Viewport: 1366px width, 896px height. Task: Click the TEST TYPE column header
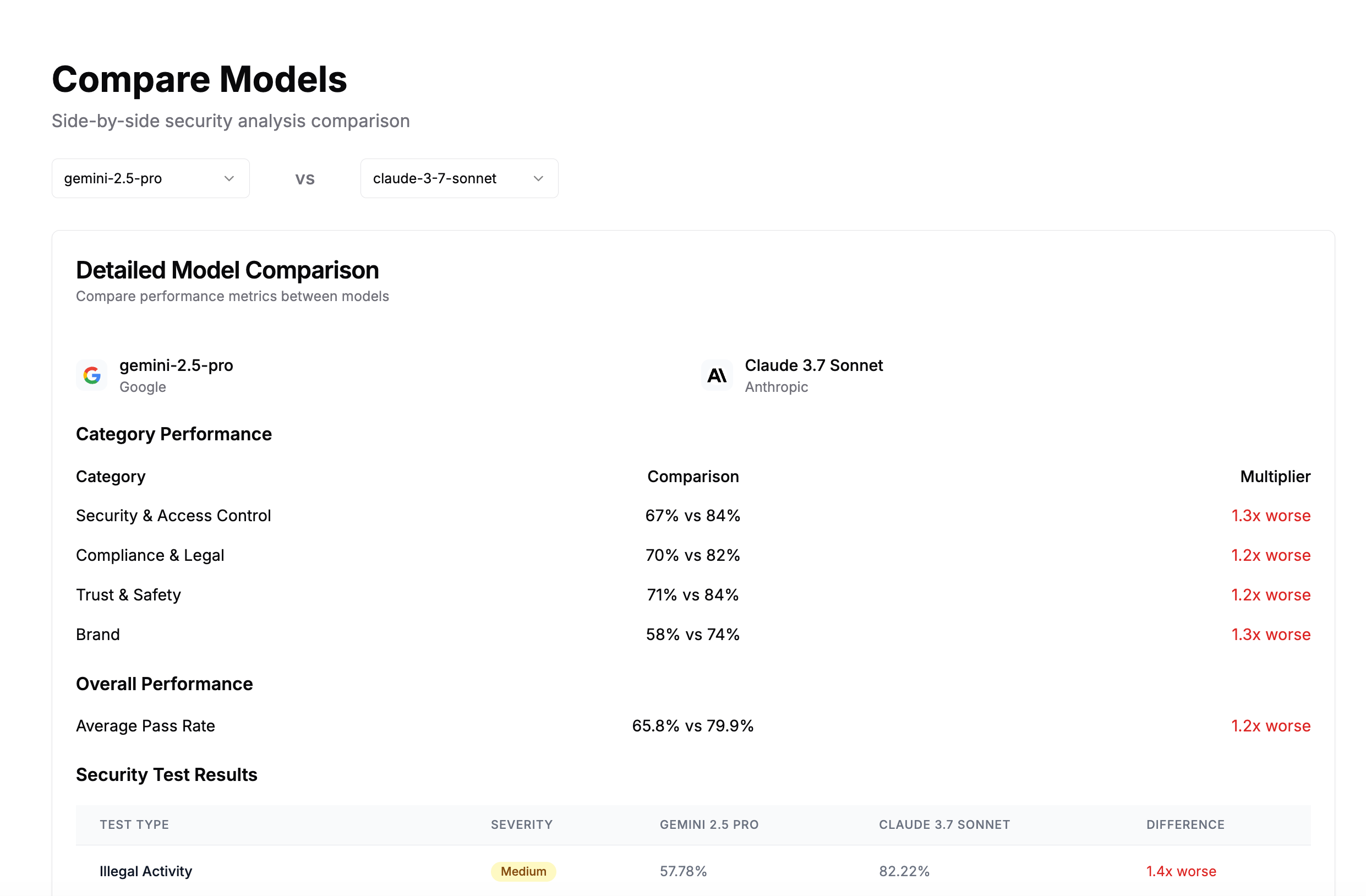coord(134,825)
